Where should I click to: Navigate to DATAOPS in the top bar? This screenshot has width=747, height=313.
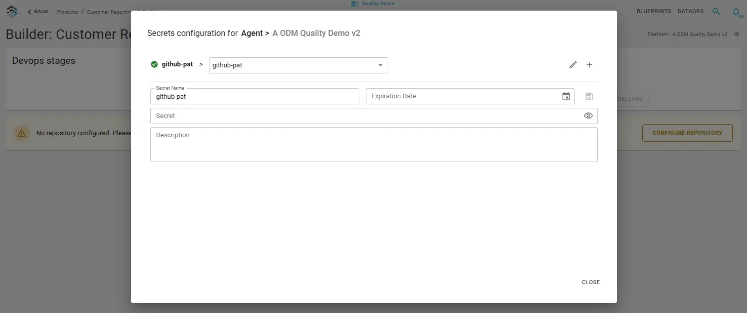(x=690, y=11)
